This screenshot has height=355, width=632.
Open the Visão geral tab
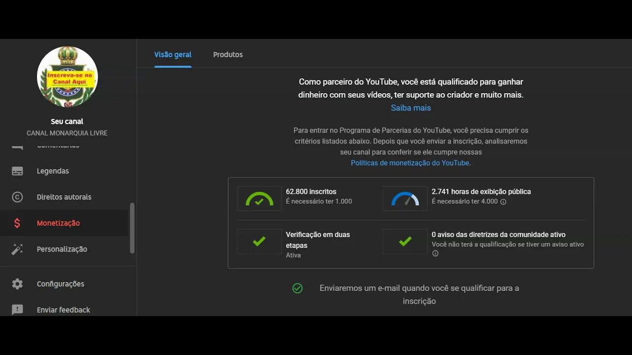tap(173, 55)
